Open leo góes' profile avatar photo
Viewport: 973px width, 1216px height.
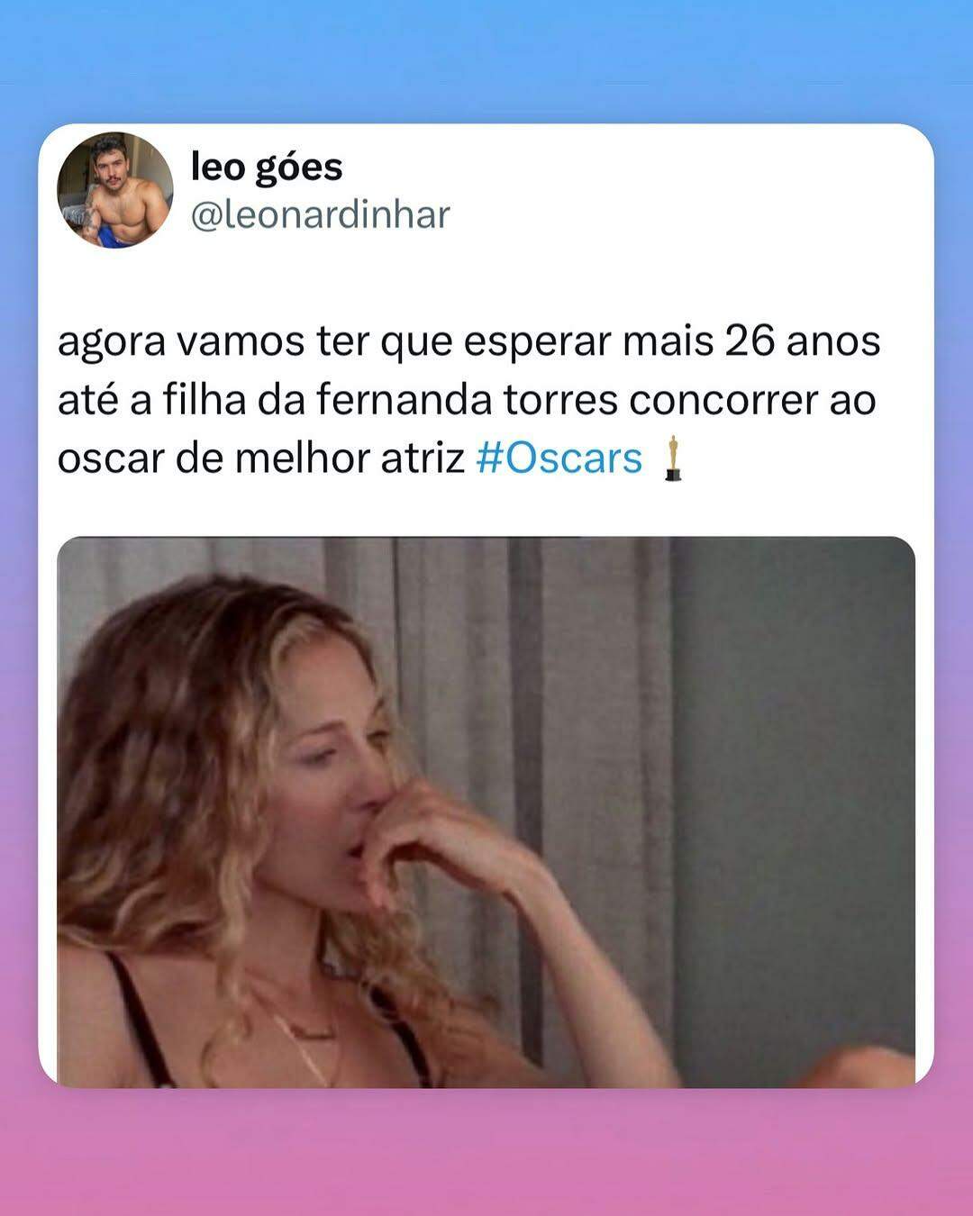point(114,190)
